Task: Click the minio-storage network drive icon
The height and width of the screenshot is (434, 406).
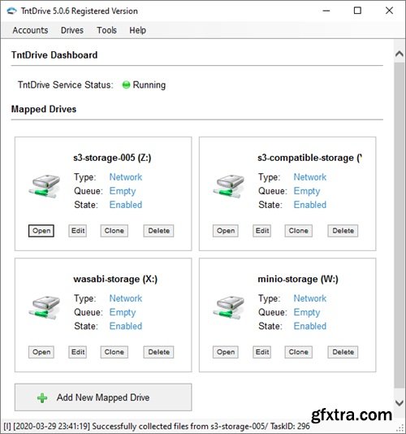Action: pyautogui.click(x=229, y=307)
